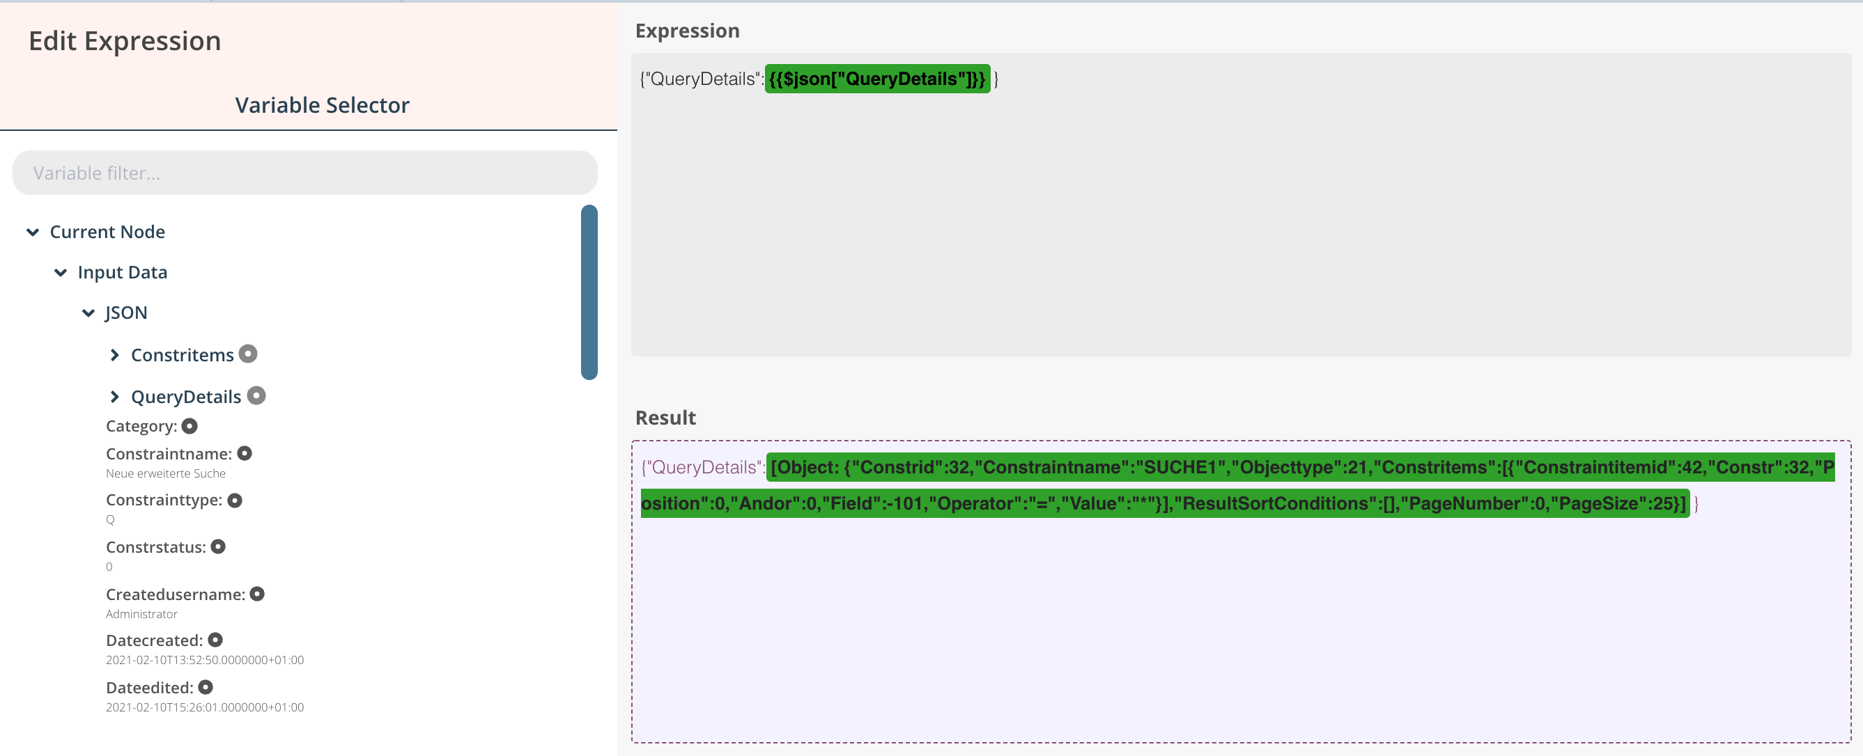Collapse the Current Node tree section
This screenshot has height=756, width=1863.
pos(33,232)
